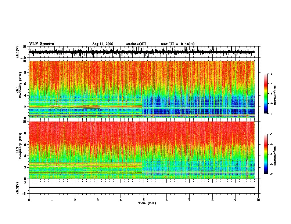This screenshot has width=291, height=224.
Task: Click time axis tick label '9'
Action: (x=235, y=200)
